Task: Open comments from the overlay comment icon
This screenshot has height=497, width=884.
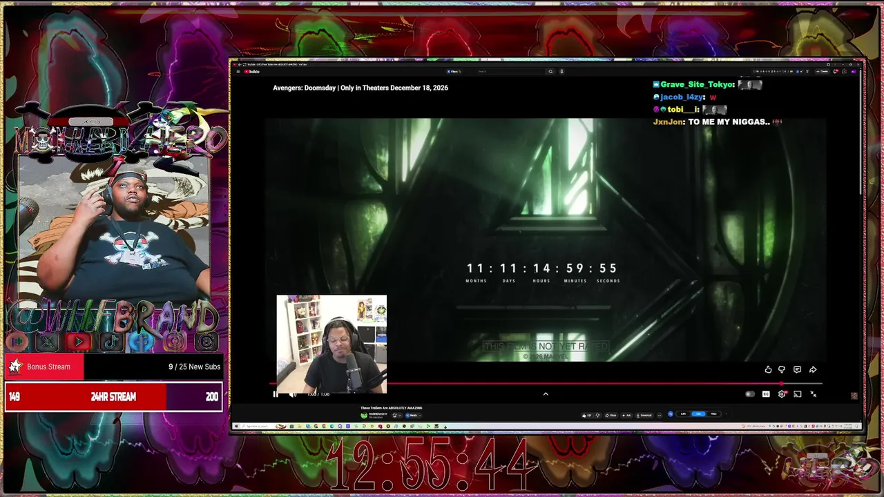Action: [797, 370]
